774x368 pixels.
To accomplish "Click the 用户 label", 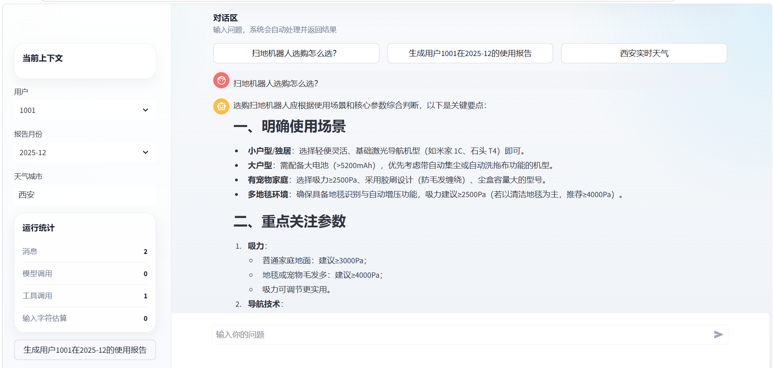I will (x=21, y=91).
